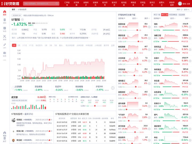The image size is (192, 144).
Task: Select the 3年 chart range
Action: point(51,45)
